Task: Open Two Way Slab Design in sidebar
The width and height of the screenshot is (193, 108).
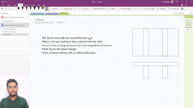Action: coord(10,32)
